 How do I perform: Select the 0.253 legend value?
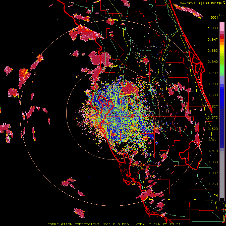click(213, 184)
